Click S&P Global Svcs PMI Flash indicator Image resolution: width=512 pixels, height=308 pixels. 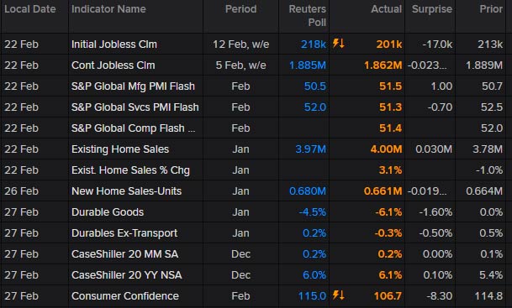[135, 107]
